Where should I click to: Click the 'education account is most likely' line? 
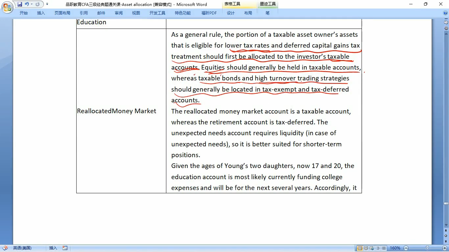(257, 177)
